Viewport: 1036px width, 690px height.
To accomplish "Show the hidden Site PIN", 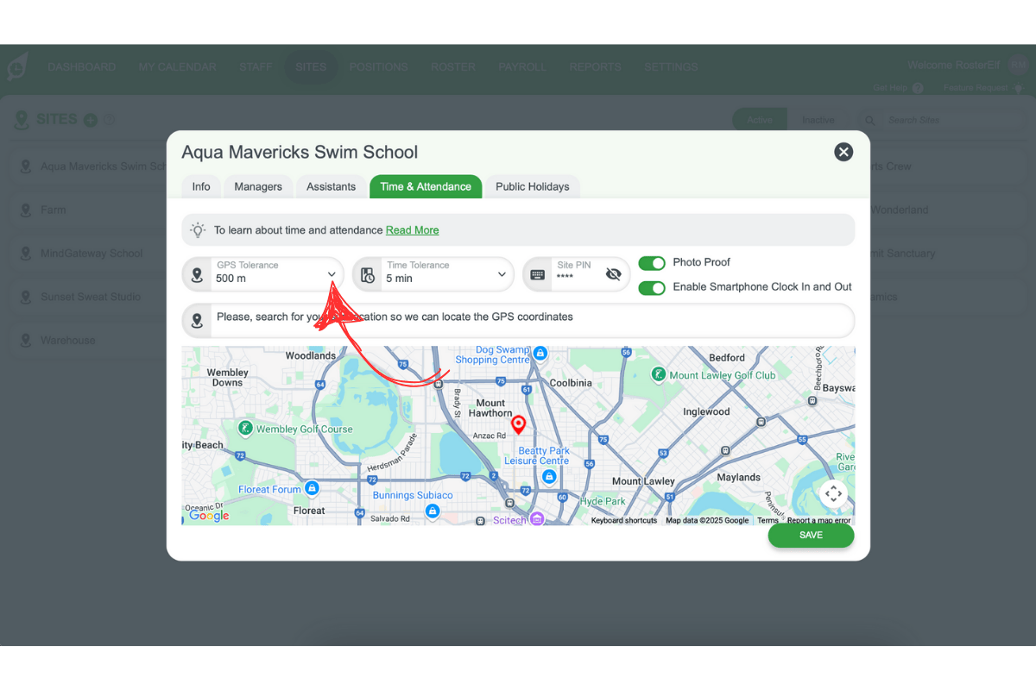I will 613,274.
